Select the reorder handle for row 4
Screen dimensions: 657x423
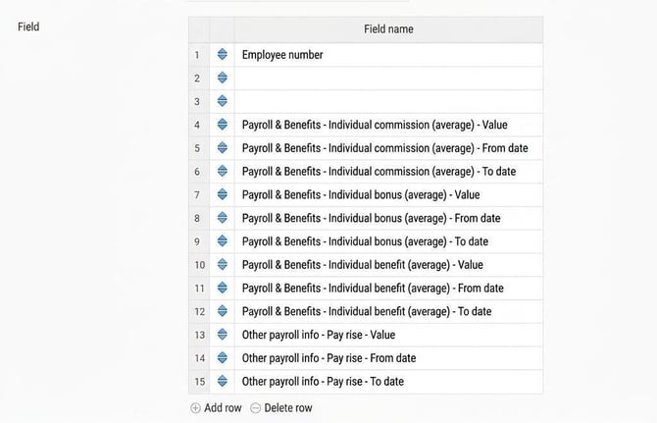click(x=222, y=124)
